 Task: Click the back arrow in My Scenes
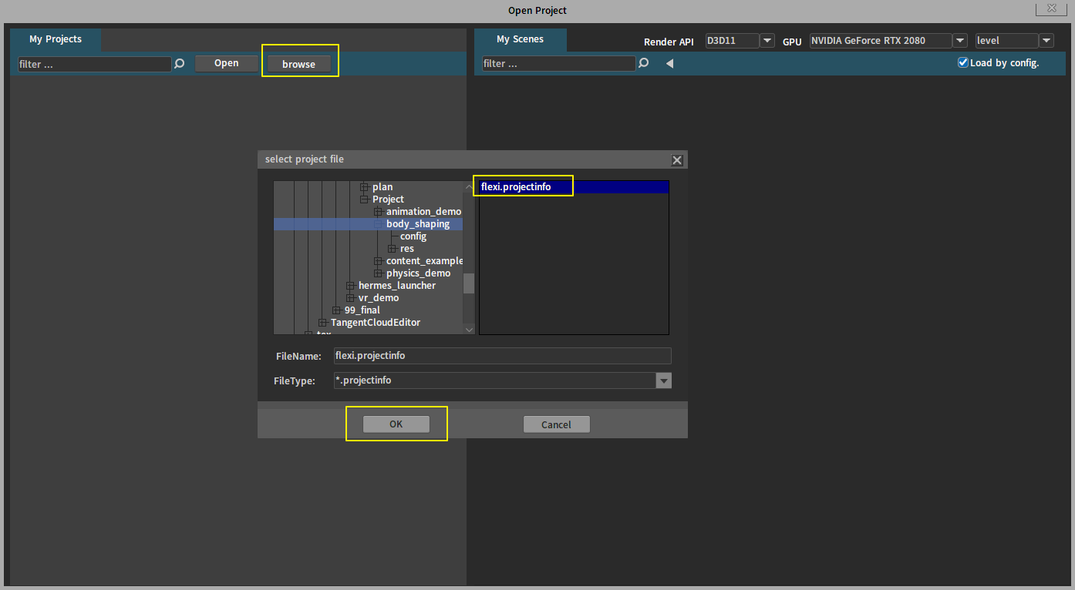pos(669,63)
